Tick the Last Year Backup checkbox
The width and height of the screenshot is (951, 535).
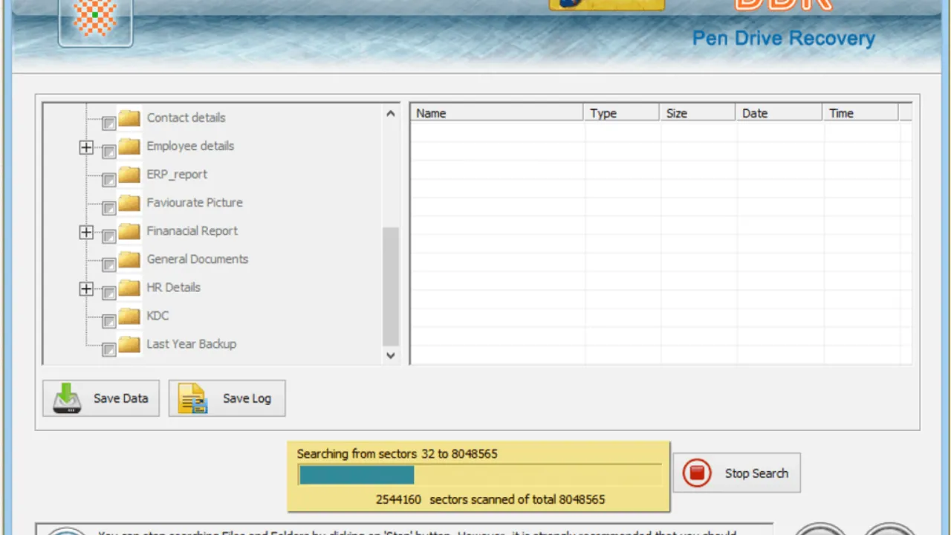109,349
